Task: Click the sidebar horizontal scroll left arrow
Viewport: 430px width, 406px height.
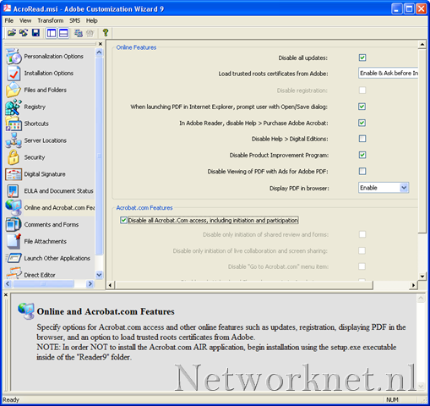Action: (8, 283)
